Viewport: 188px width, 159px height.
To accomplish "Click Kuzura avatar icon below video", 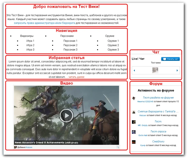I will [x=15, y=147].
